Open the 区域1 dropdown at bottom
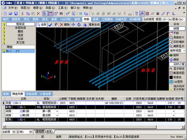187x140 pixels. 31,132
